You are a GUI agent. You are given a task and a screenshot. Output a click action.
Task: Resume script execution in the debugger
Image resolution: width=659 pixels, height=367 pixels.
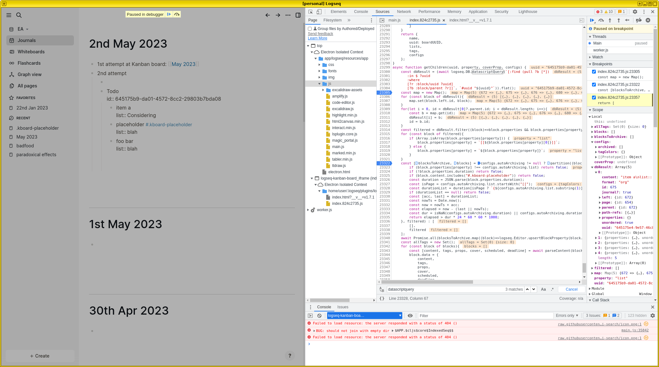592,20
